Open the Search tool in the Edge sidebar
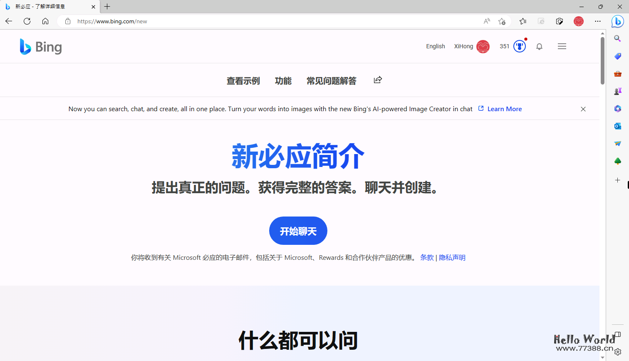 [618, 38]
